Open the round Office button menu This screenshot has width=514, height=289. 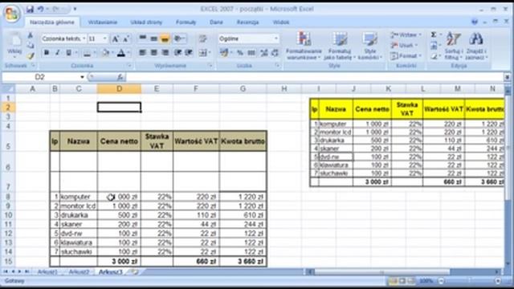point(12,14)
